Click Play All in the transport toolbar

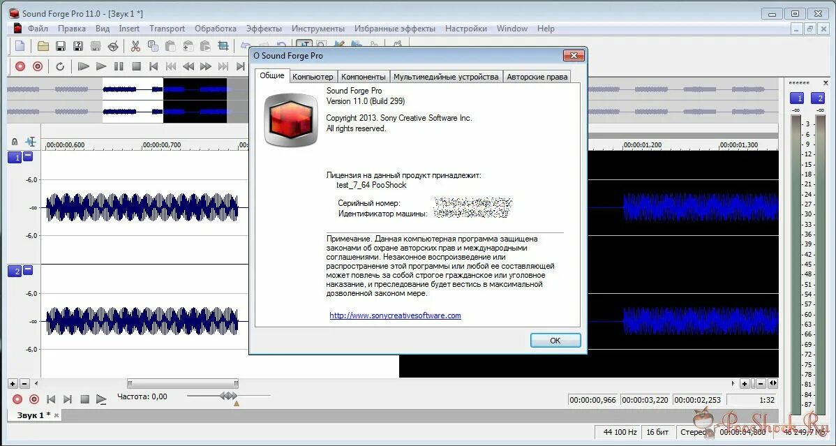pyautogui.click(x=83, y=67)
